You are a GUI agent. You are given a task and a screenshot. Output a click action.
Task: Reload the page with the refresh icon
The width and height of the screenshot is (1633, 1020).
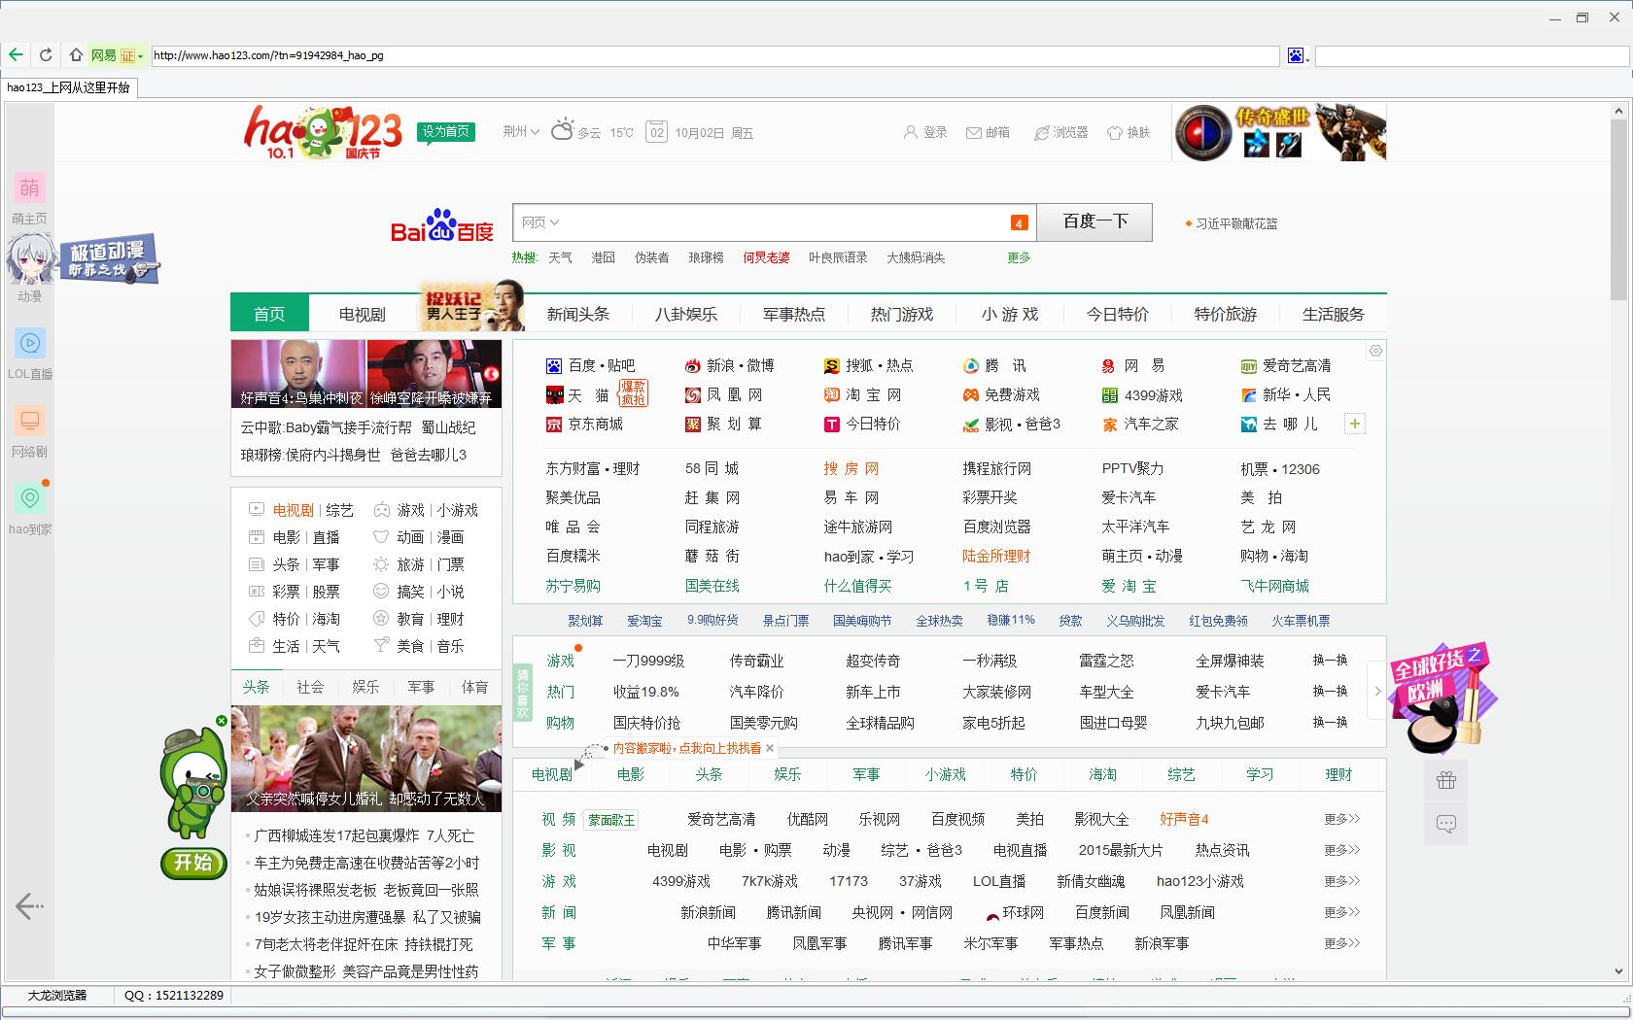click(46, 55)
